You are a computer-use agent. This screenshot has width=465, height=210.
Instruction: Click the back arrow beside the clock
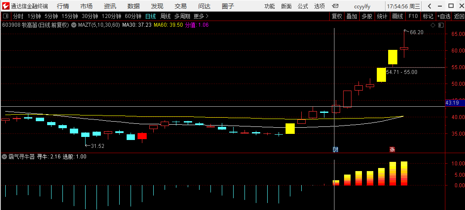pos(429,6)
